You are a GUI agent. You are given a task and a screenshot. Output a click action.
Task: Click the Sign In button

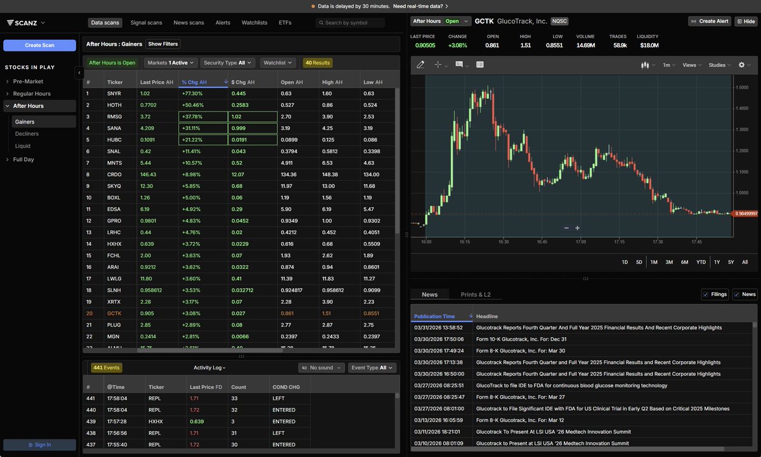pos(39,445)
